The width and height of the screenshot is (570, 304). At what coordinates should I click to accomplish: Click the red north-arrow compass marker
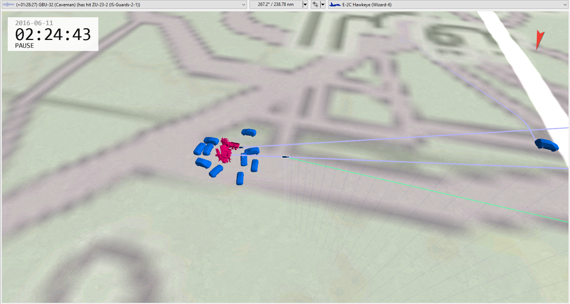[x=539, y=40]
